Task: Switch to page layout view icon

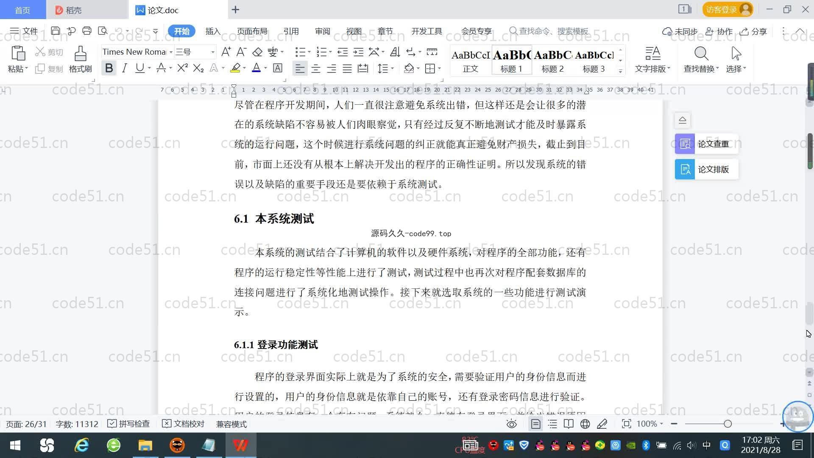Action: (x=536, y=424)
